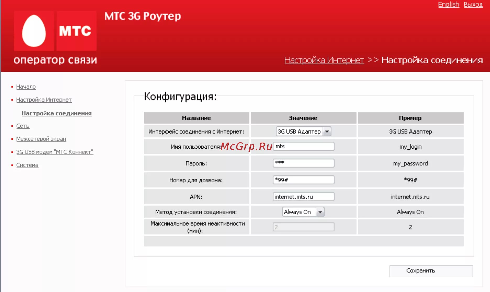Image resolution: width=490 pixels, height=292 pixels.
Task: Open Настройка Интернет sidebar item
Action: click(44, 100)
